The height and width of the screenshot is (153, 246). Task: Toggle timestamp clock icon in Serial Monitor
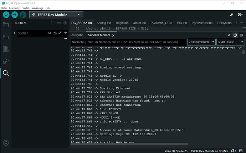(x=235, y=35)
